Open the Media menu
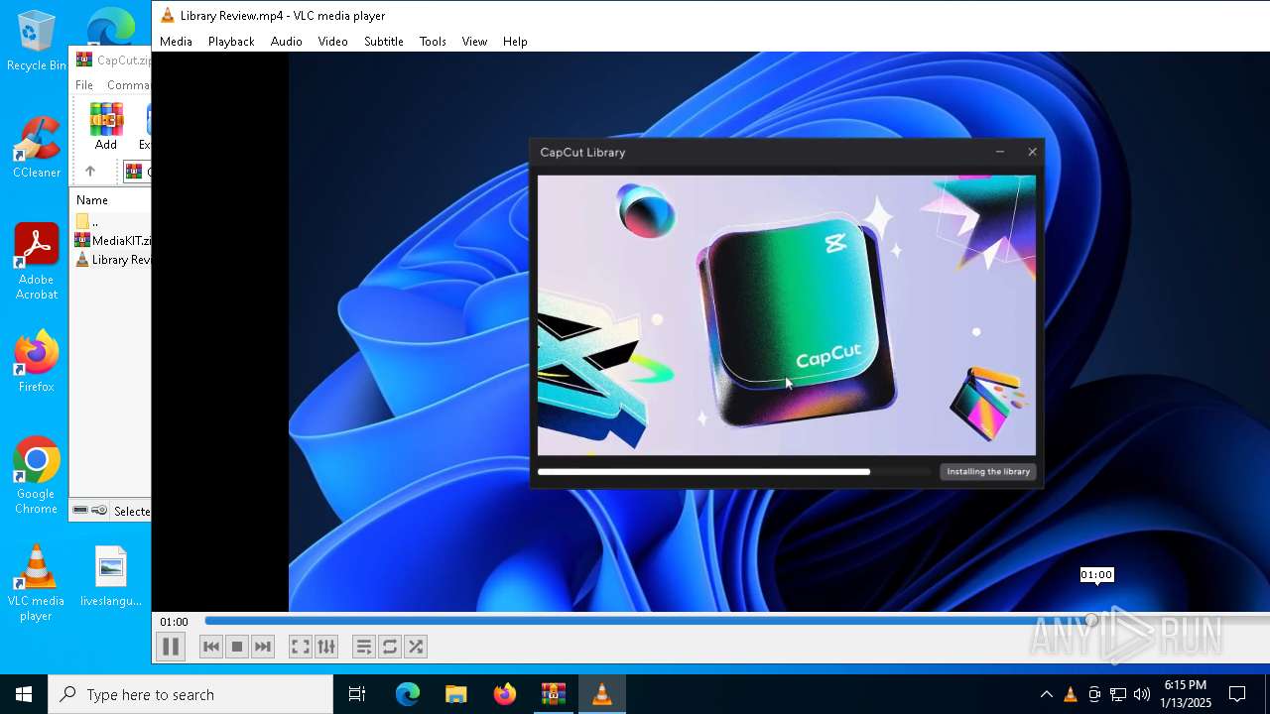The height and width of the screenshot is (714, 1270). point(176,42)
